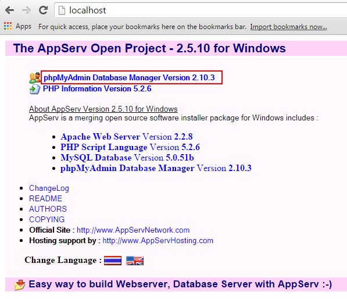Viewport: 347px width, 299px height.
Task: Click the browser forward arrow
Action: point(26,10)
